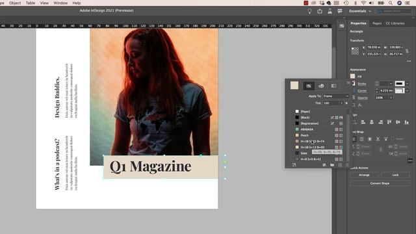Click the Arrange quick action button
The height and width of the screenshot is (234, 416).
point(364,175)
